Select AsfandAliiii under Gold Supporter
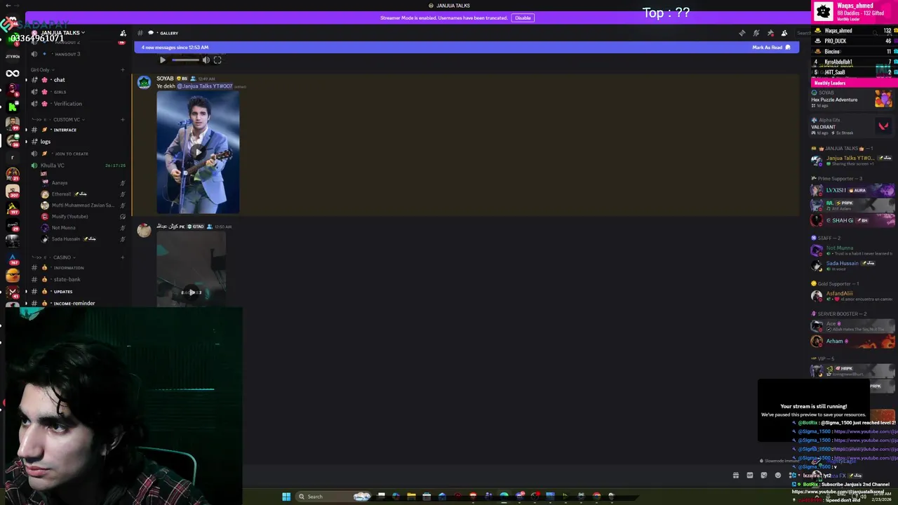898x505 pixels. (x=853, y=296)
